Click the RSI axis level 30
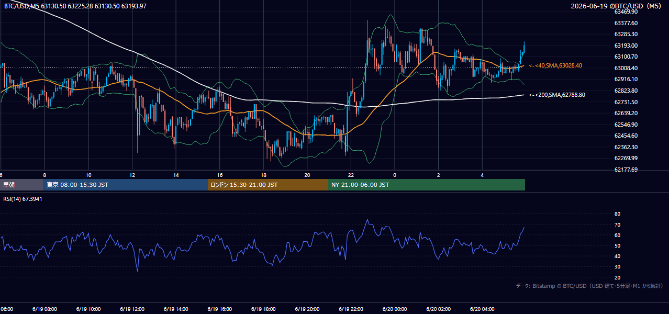The image size is (669, 314). 617,267
